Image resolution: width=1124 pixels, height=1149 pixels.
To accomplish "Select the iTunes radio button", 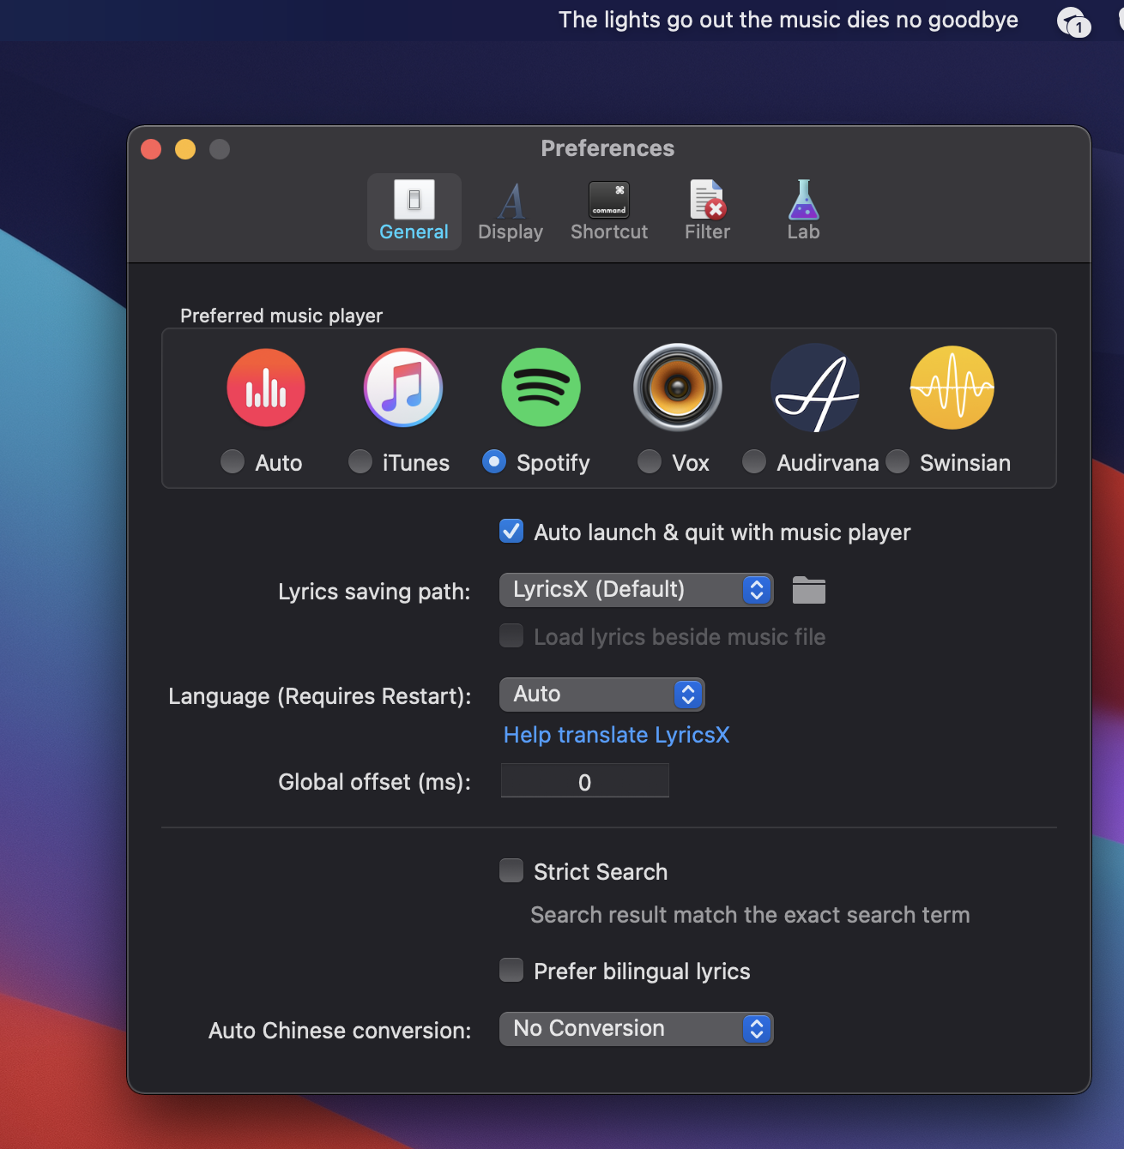I will click(x=360, y=461).
